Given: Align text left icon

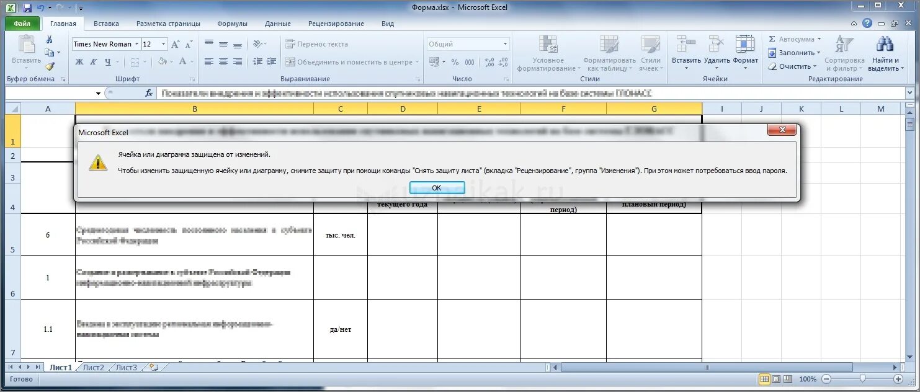Looking at the screenshot, I should pyautogui.click(x=209, y=62).
